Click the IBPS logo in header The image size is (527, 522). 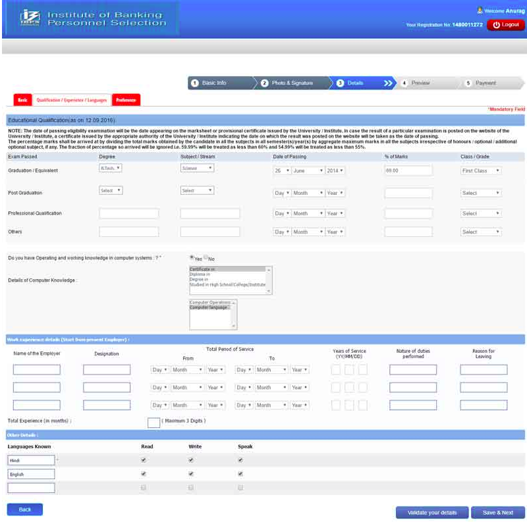pos(30,18)
